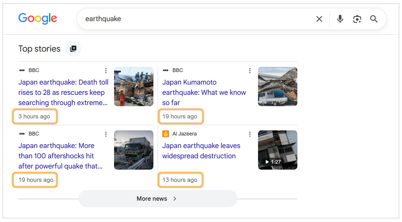This screenshot has width=402, height=222.
Task: Open Japan earthquake death toll headline
Action: tap(63, 92)
